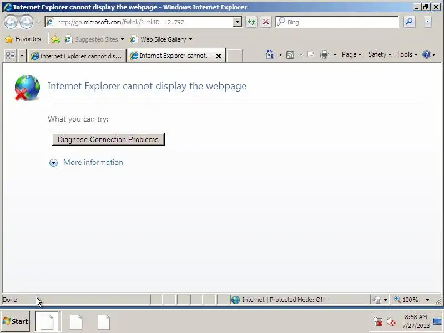Open the Page menu
The image size is (444, 333).
pos(351,54)
